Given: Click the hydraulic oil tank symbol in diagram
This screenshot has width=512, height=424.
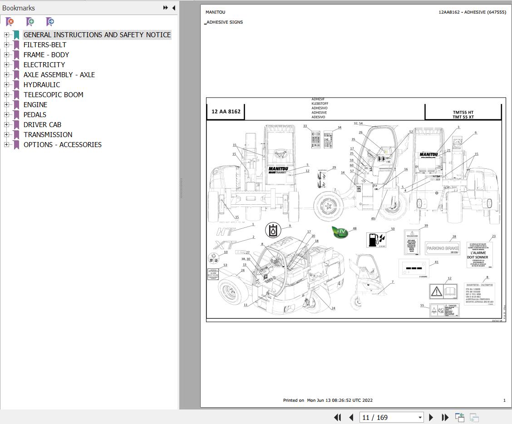Looking at the screenshot, I should 273,230.
